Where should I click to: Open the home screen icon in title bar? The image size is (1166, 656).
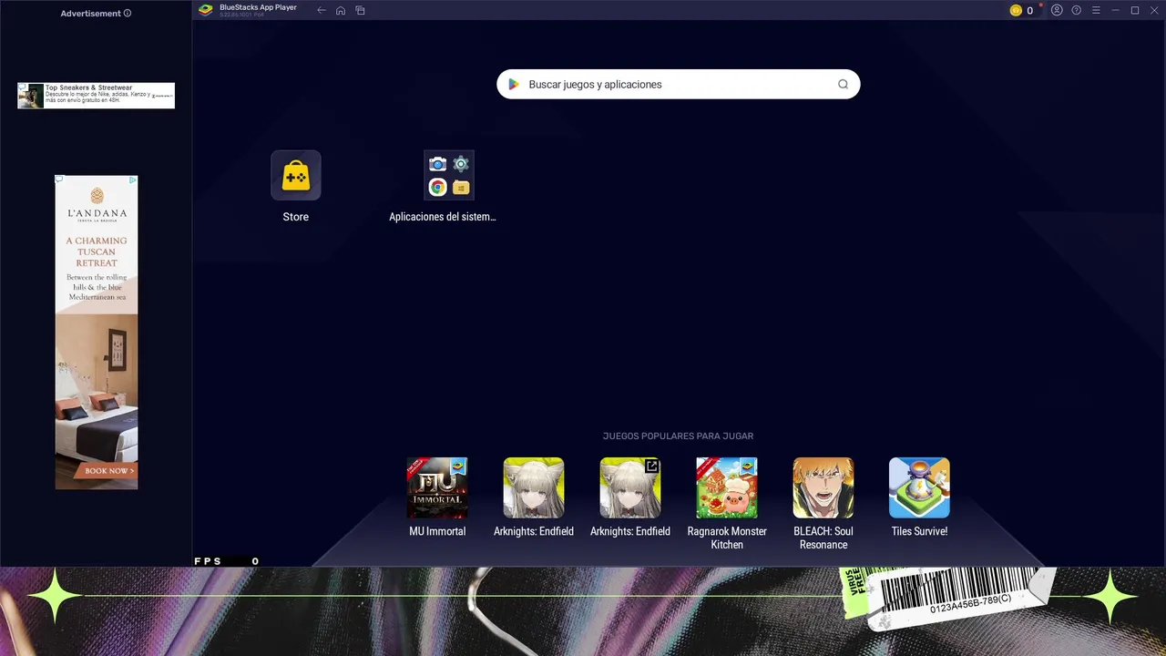[x=341, y=10]
